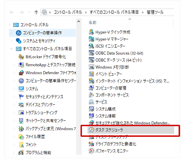Select BitLocker ドライブ暗号化 in tree
The height and width of the screenshot is (159, 187).
46,57
